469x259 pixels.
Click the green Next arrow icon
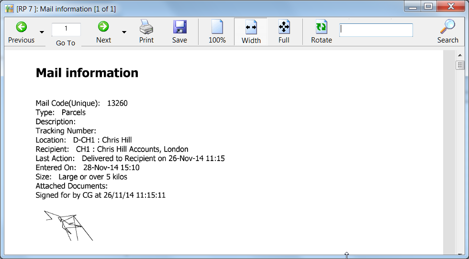[x=103, y=27]
